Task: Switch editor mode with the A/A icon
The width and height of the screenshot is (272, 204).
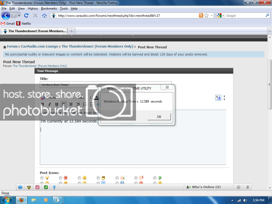Action: pos(218,98)
